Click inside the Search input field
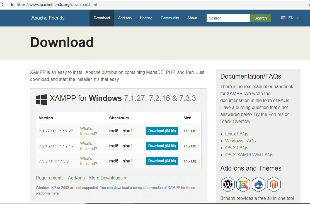The height and width of the screenshot is (204, 310). pos(228,18)
